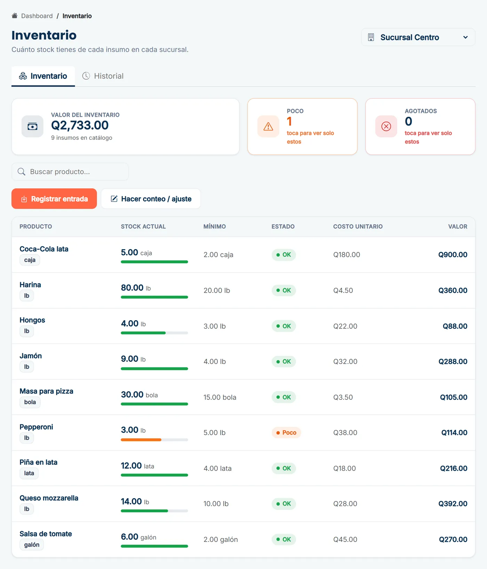Click the Queso mozzarella product name
Viewport: 487px width, 569px height.
(x=49, y=498)
